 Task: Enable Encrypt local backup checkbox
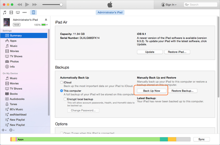(65, 99)
